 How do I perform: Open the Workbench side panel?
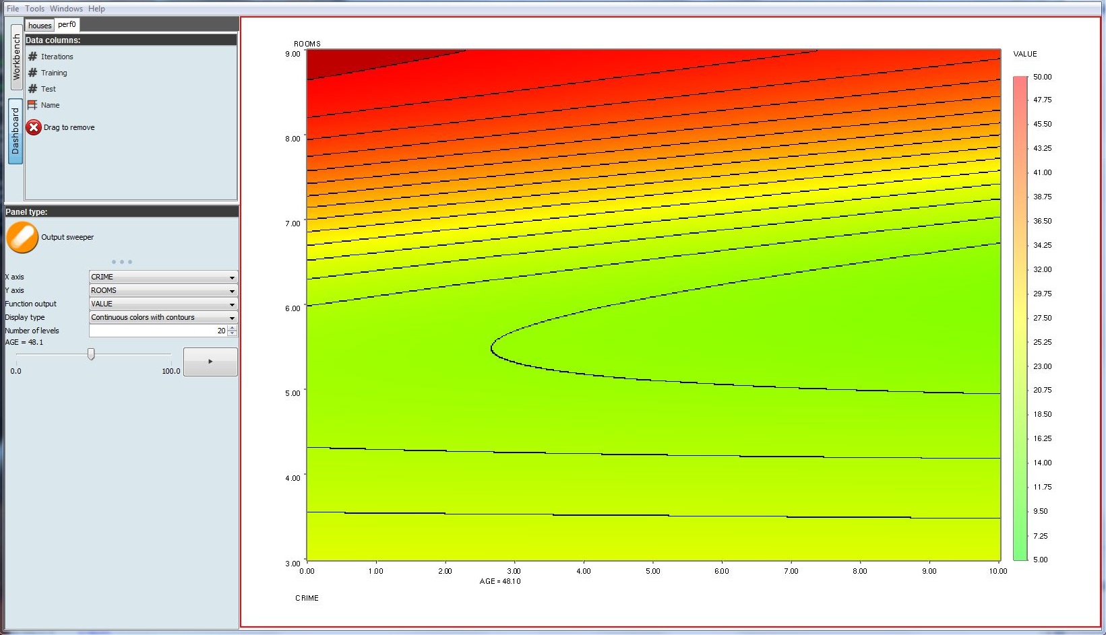click(15, 57)
